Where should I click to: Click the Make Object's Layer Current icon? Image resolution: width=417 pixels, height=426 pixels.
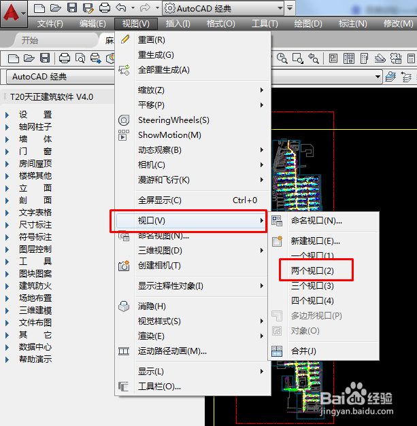pos(390,77)
